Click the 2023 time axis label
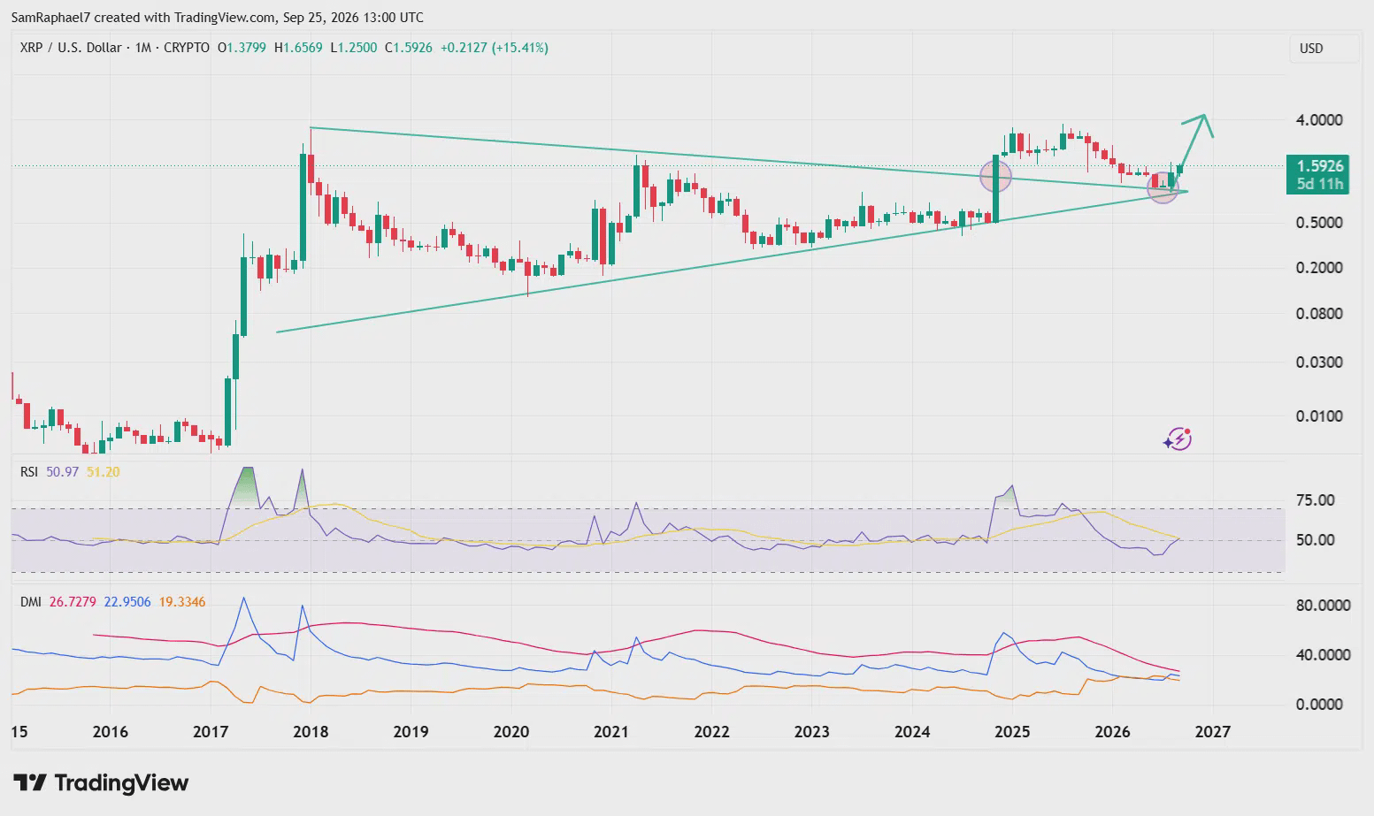Screen dimensions: 1374x816 pyautogui.click(x=812, y=732)
